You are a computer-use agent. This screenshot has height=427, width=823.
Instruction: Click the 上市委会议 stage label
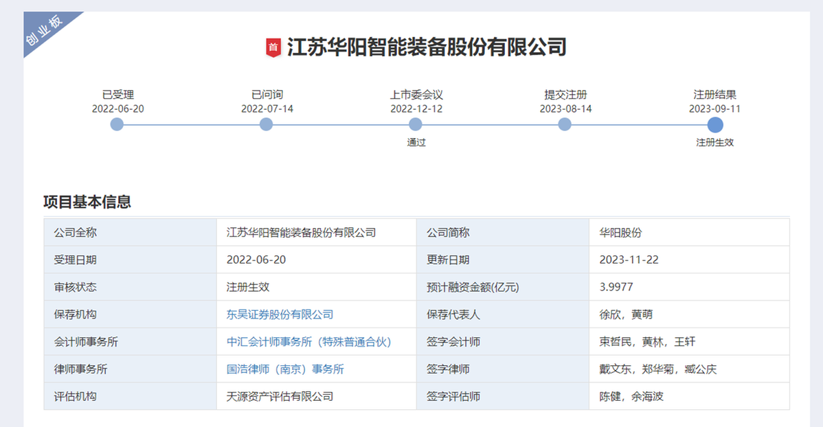(x=416, y=95)
